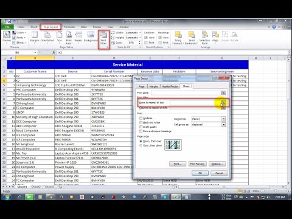This screenshot has width=292, height=219.
Task: Click the range selector icon for Rows to repeat
Action: [x=223, y=103]
